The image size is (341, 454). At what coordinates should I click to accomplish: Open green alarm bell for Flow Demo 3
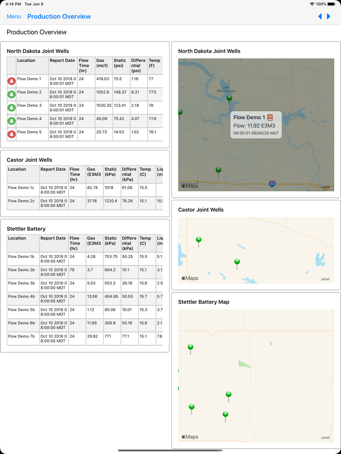[12, 108]
